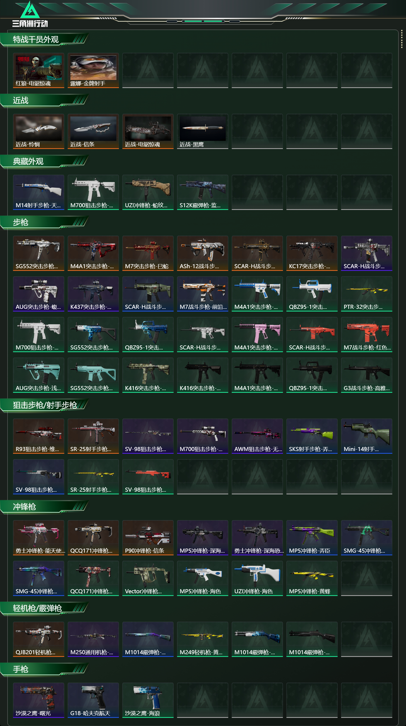Select the G18-哈夫克航天 pistol skin
This screenshot has width=406, height=726.
(x=93, y=700)
